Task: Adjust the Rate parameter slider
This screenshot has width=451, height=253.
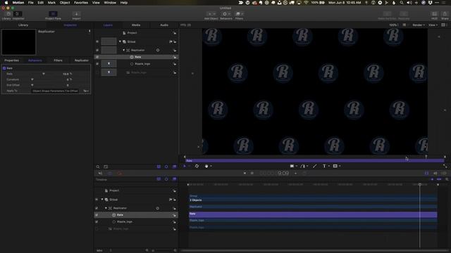Action: [44, 74]
